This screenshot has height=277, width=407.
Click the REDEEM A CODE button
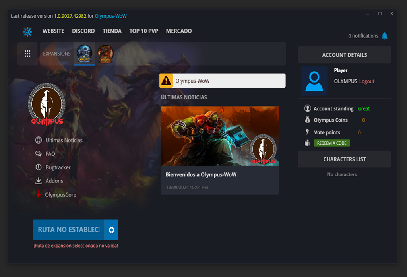[331, 143]
